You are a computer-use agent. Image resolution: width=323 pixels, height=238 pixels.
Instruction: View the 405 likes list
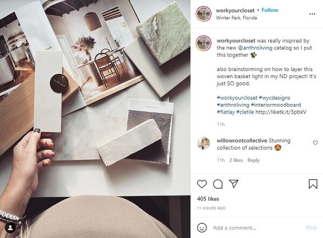[x=208, y=199]
